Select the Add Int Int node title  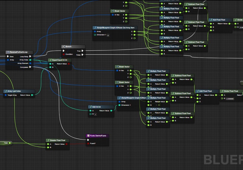point(97,107)
